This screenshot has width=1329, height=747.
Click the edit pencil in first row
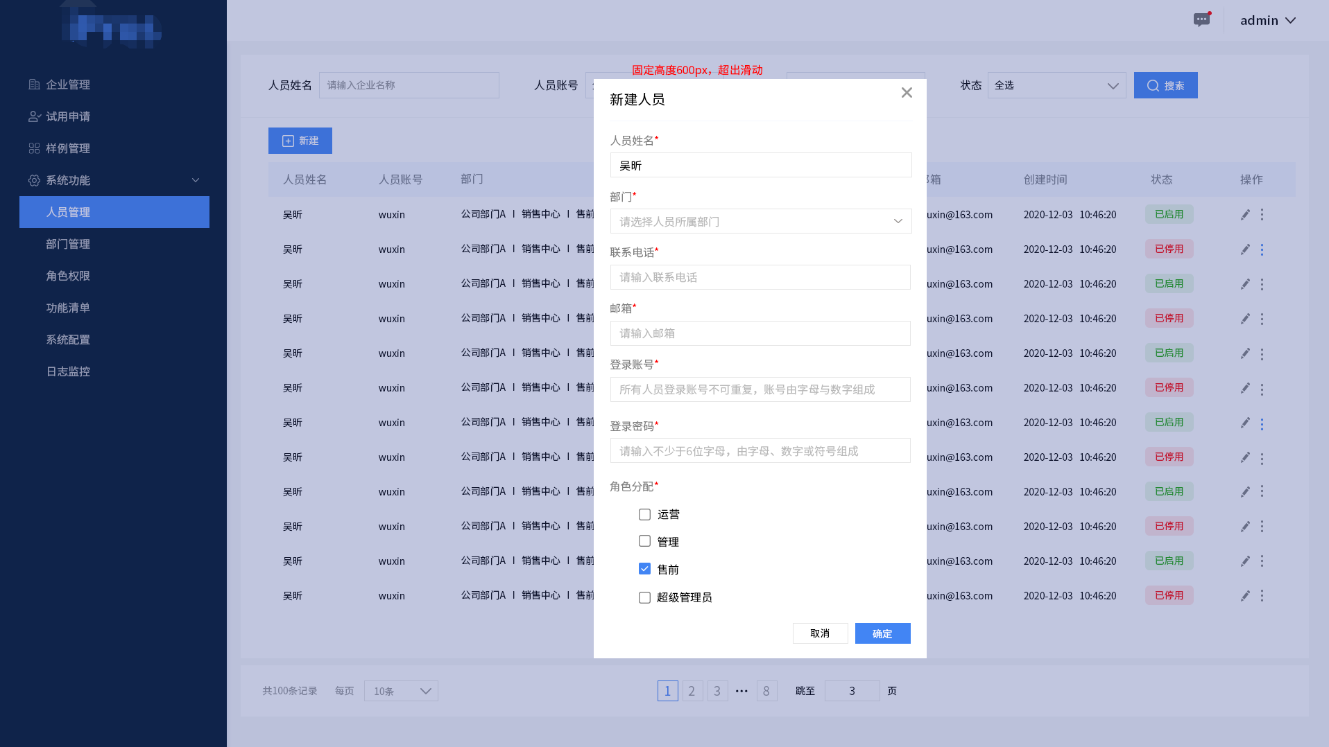pyautogui.click(x=1245, y=215)
